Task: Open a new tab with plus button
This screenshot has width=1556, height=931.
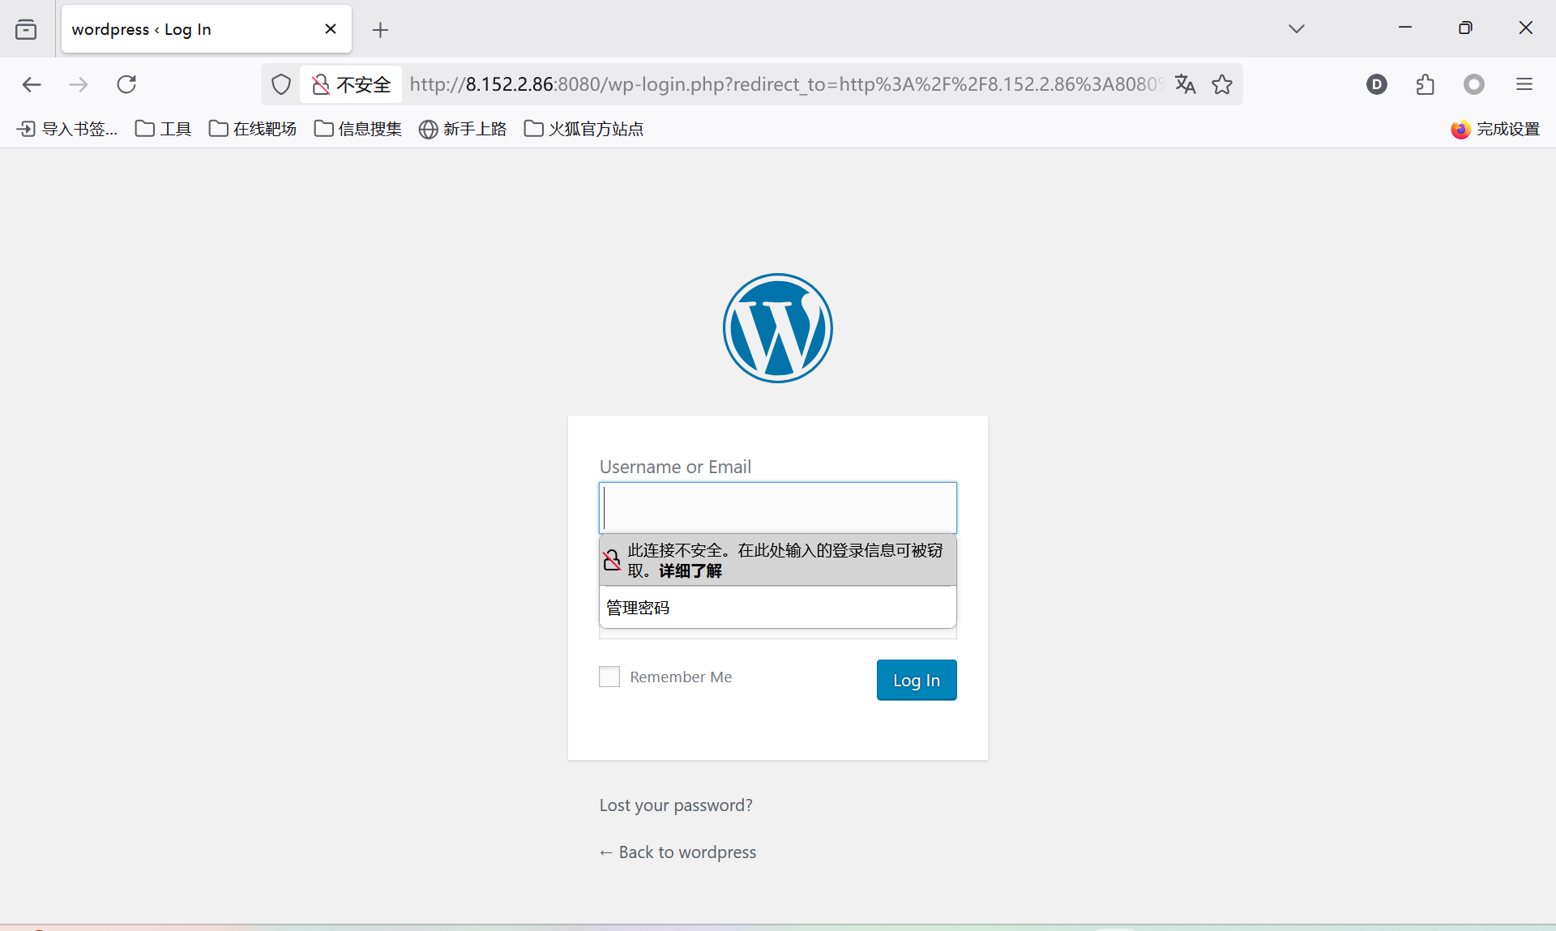Action: point(380,30)
